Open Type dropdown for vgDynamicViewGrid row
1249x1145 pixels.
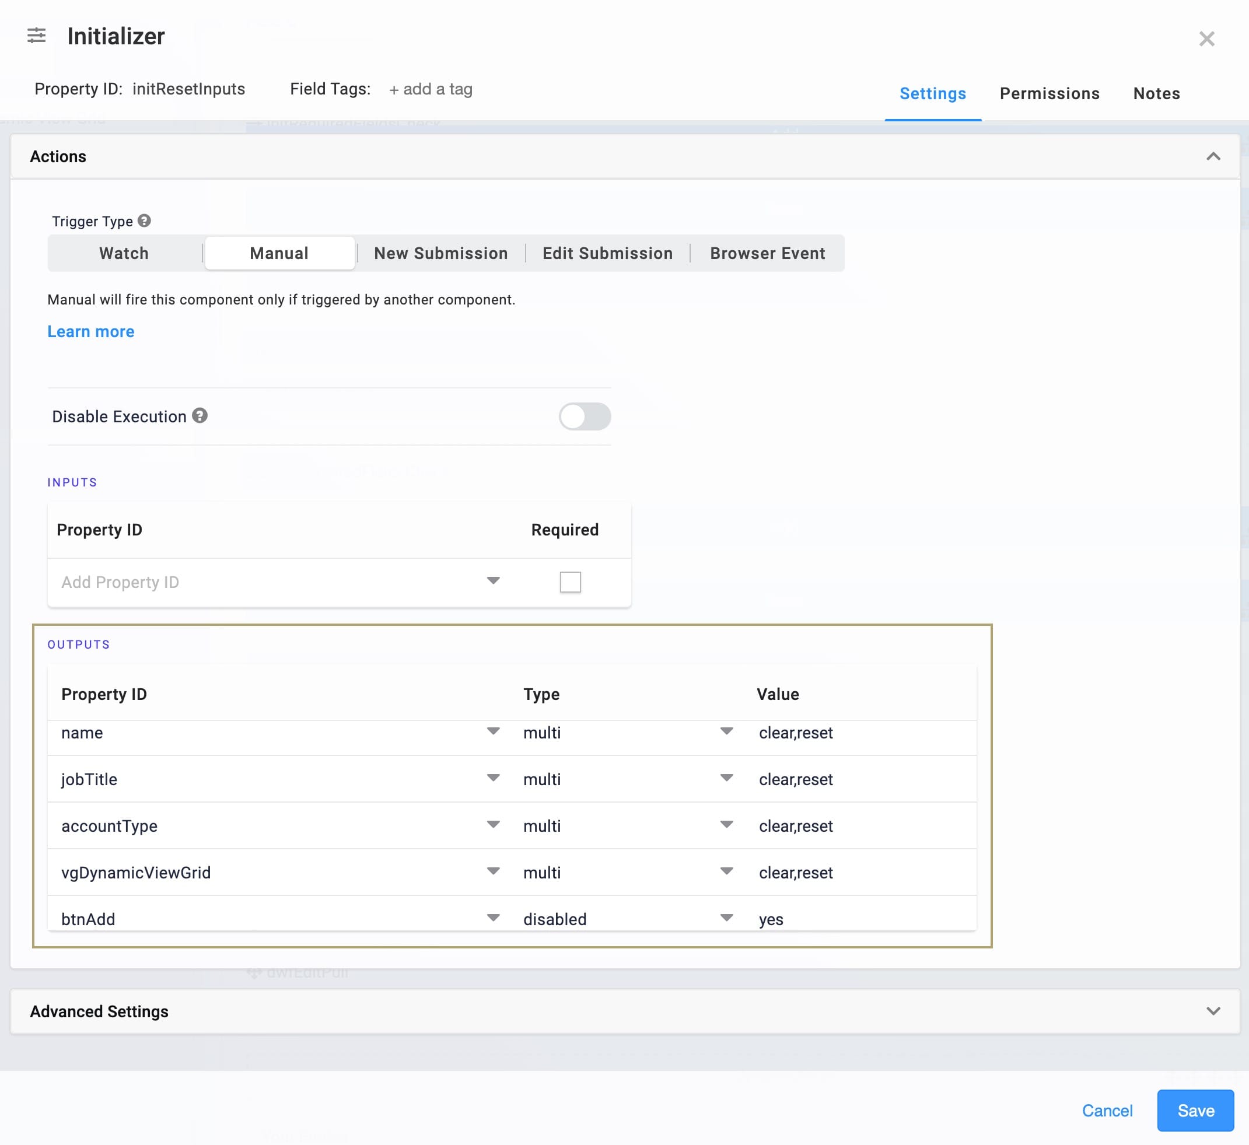(x=727, y=870)
